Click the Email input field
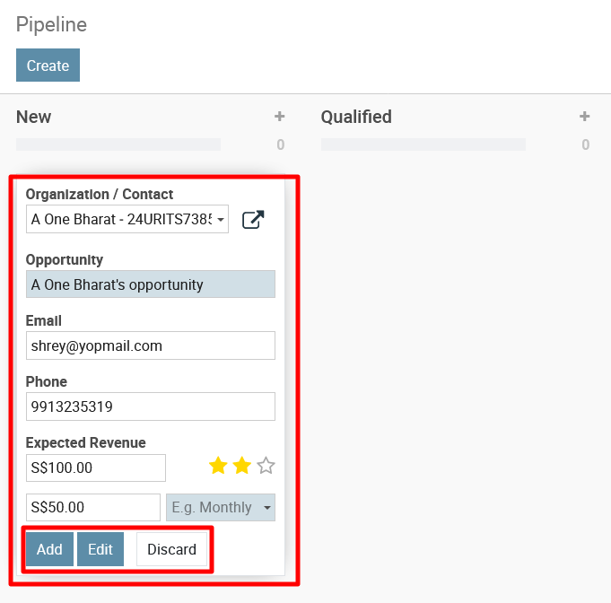This screenshot has height=603, width=611. pyautogui.click(x=151, y=345)
